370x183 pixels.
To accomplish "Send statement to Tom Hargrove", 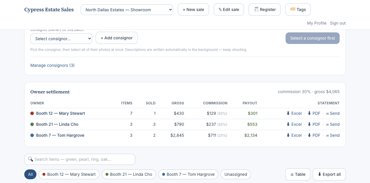I will point(333,135).
